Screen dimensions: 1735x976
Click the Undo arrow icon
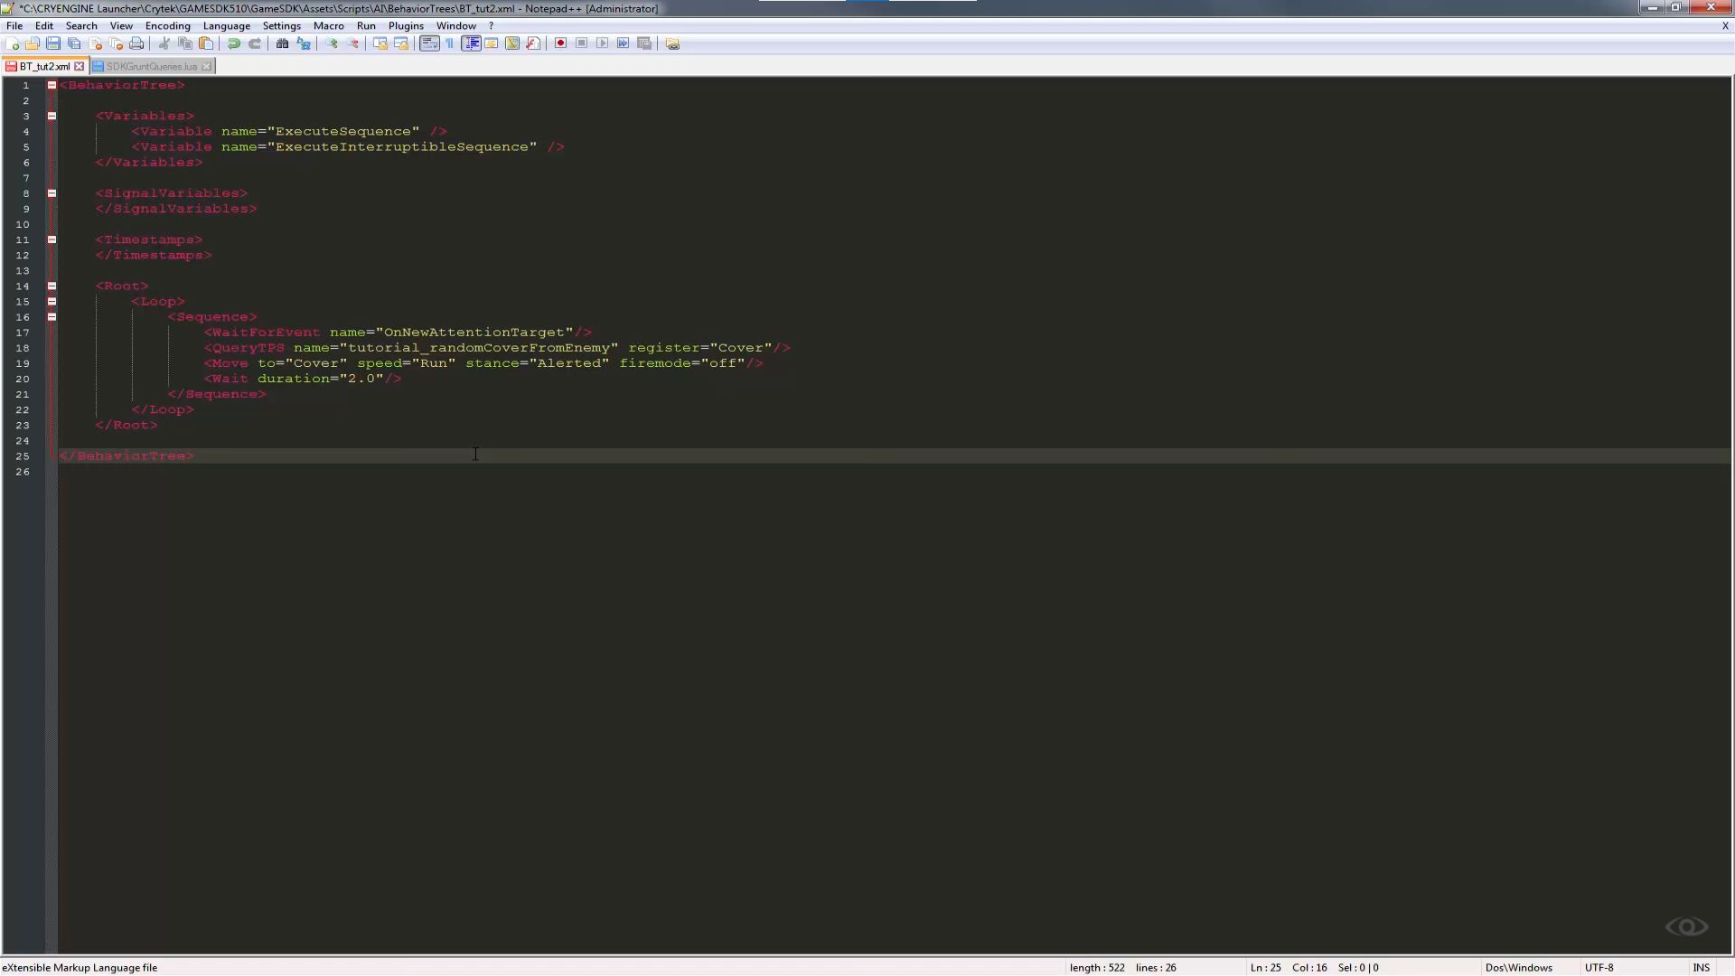(x=234, y=43)
